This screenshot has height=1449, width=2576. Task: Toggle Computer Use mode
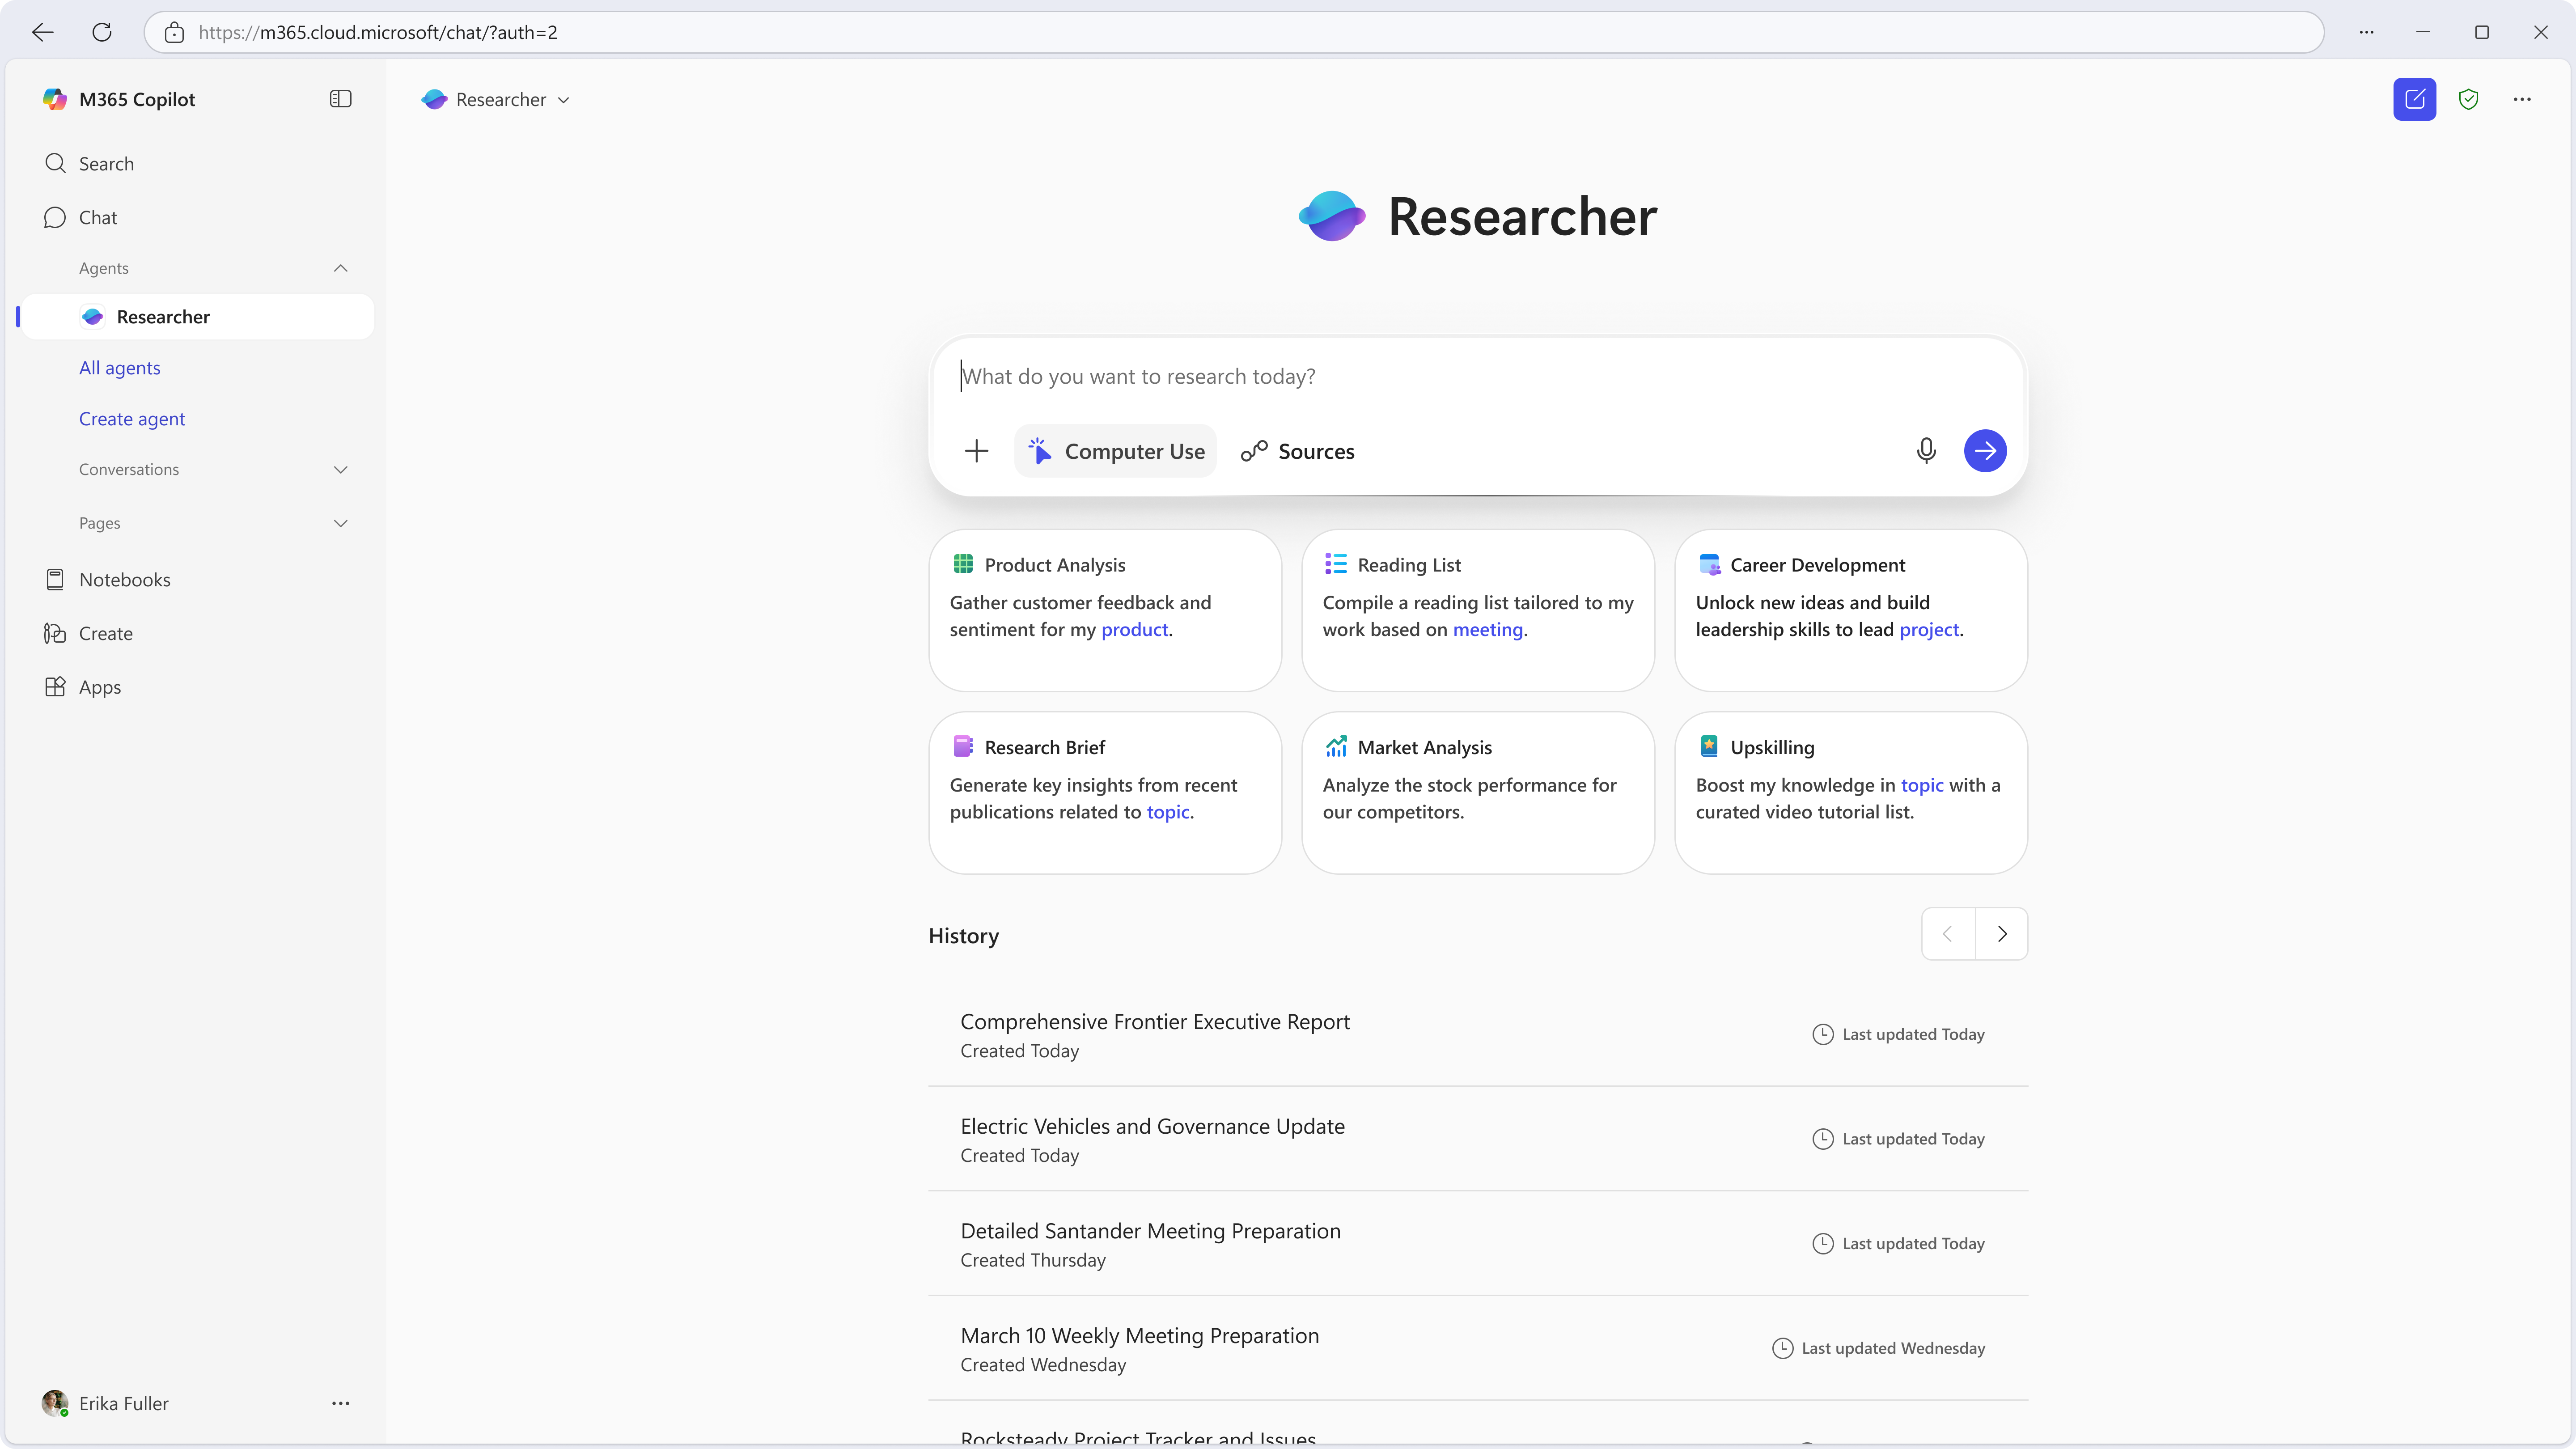pos(1115,451)
